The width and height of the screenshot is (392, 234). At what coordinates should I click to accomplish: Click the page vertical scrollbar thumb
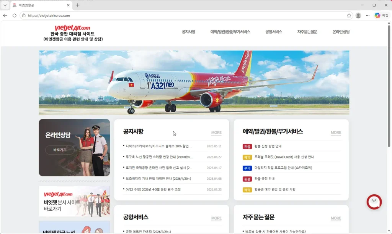[389, 86]
